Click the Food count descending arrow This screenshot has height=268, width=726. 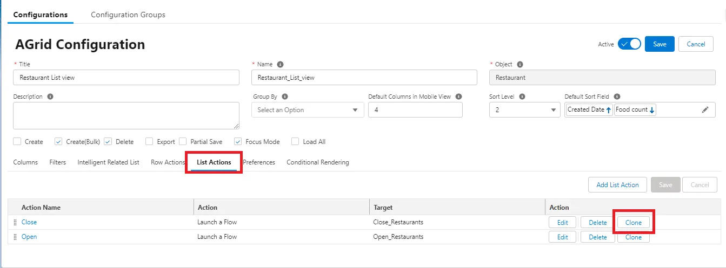click(x=652, y=110)
